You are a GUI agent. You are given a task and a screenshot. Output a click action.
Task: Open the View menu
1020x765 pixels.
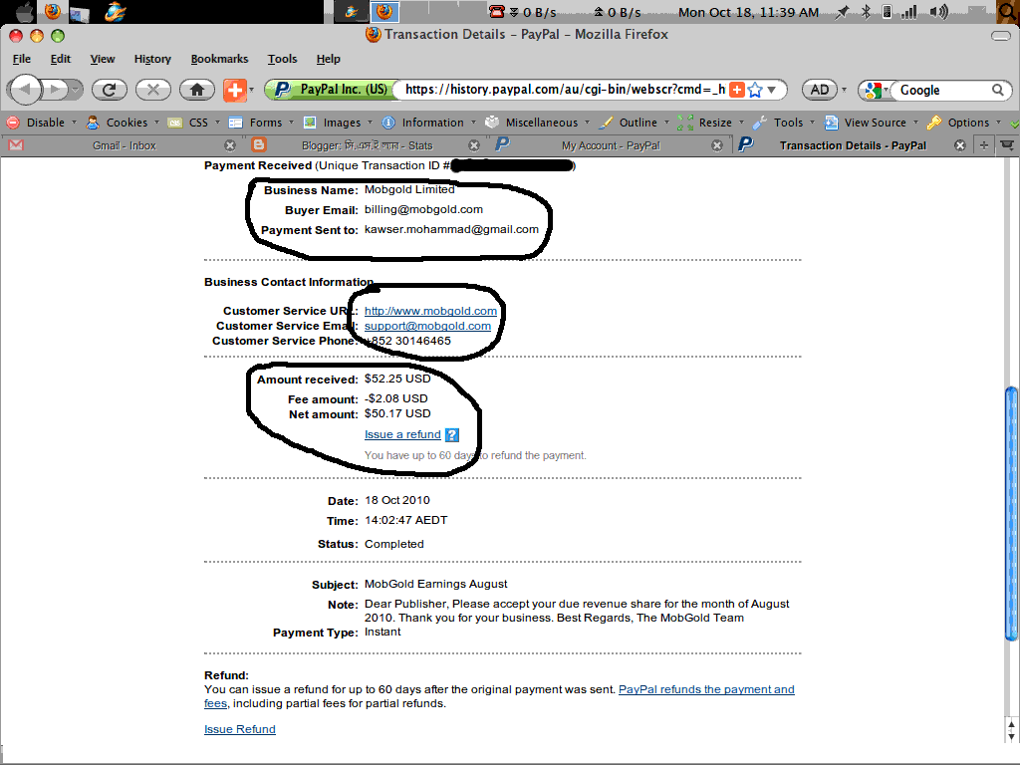pyautogui.click(x=103, y=59)
